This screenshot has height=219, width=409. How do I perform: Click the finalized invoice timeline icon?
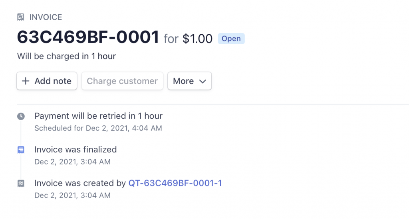(21, 150)
